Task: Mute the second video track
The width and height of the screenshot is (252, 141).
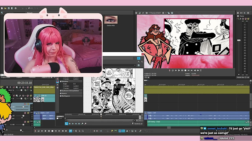Action: (x=28, y=96)
